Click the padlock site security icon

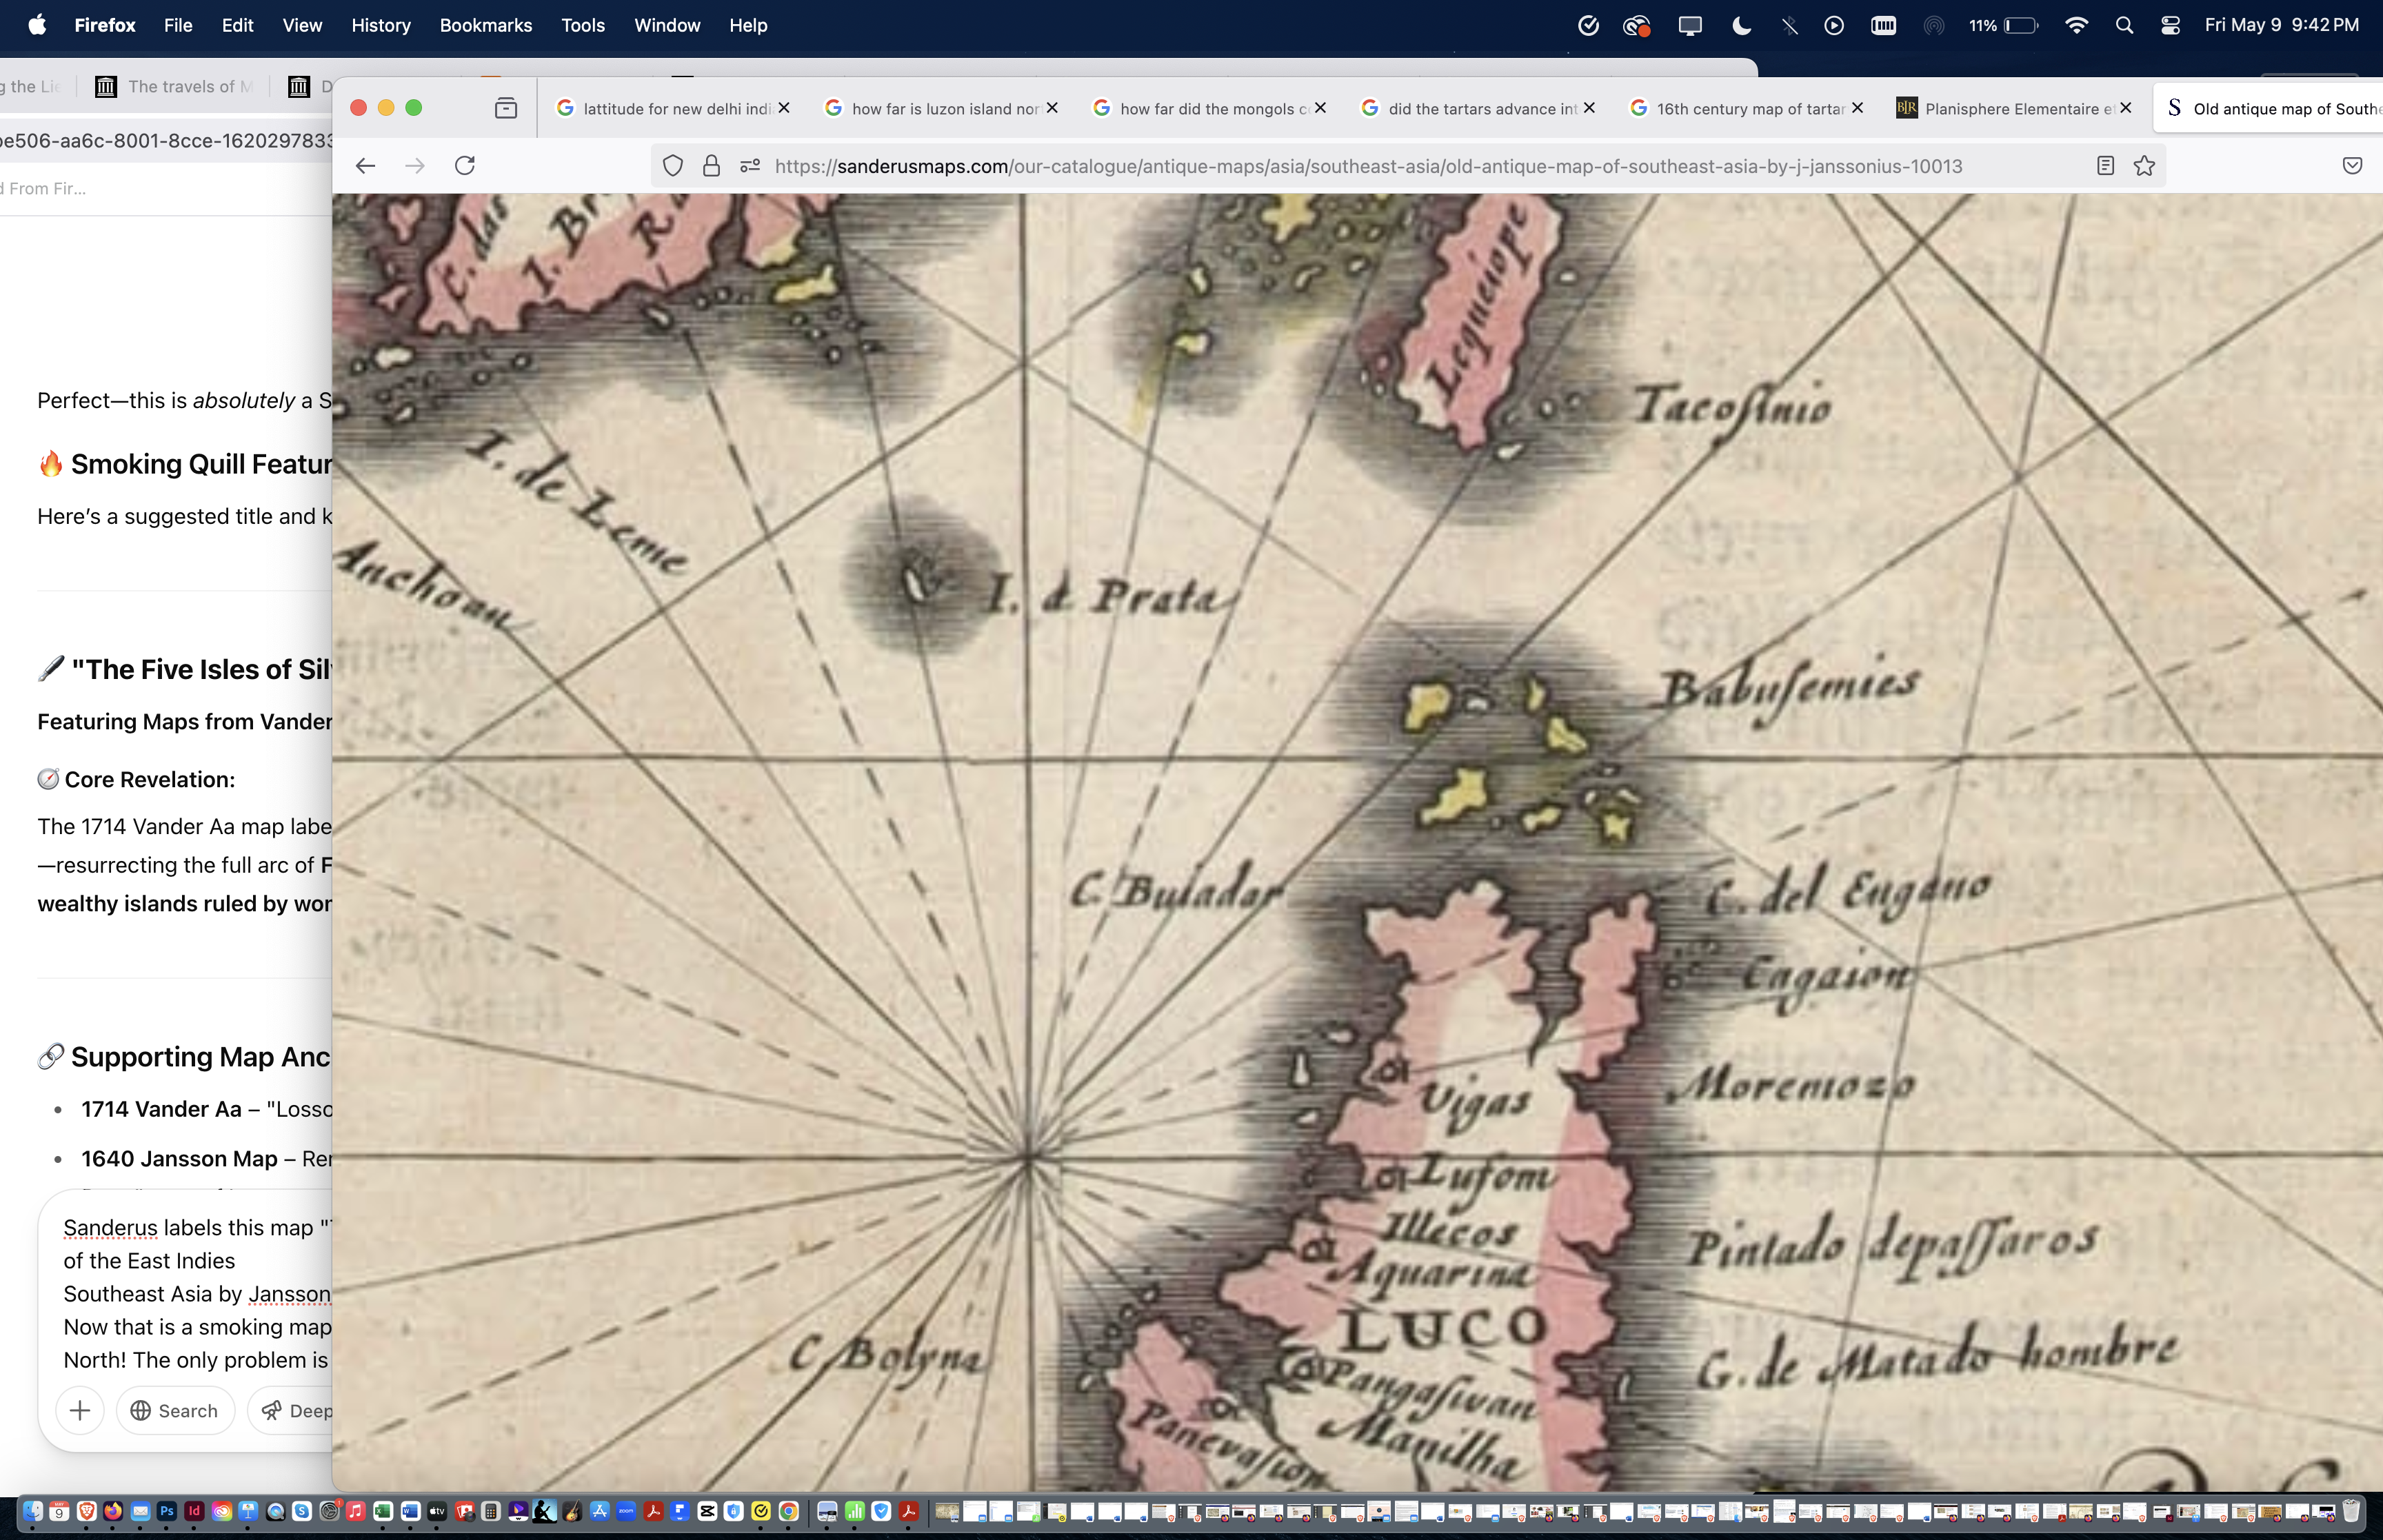pos(711,166)
